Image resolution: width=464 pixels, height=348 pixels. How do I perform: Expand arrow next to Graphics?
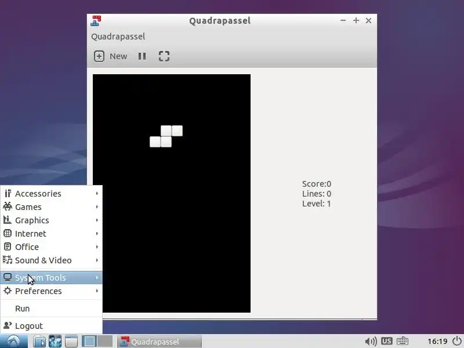(97, 220)
